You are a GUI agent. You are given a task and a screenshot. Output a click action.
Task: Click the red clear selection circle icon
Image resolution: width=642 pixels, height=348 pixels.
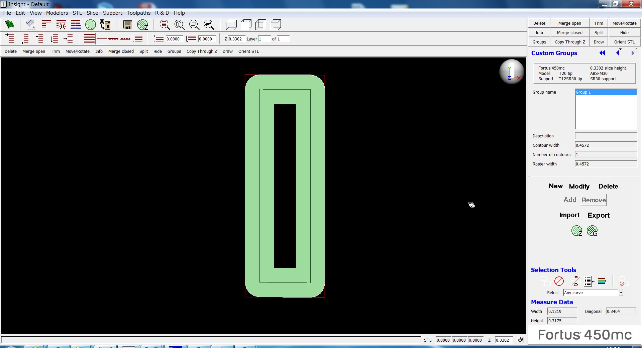point(559,281)
